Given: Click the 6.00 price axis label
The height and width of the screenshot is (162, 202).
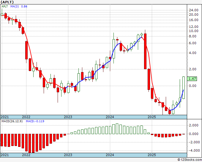Looking at the screenshot, I should tap(192, 43).
